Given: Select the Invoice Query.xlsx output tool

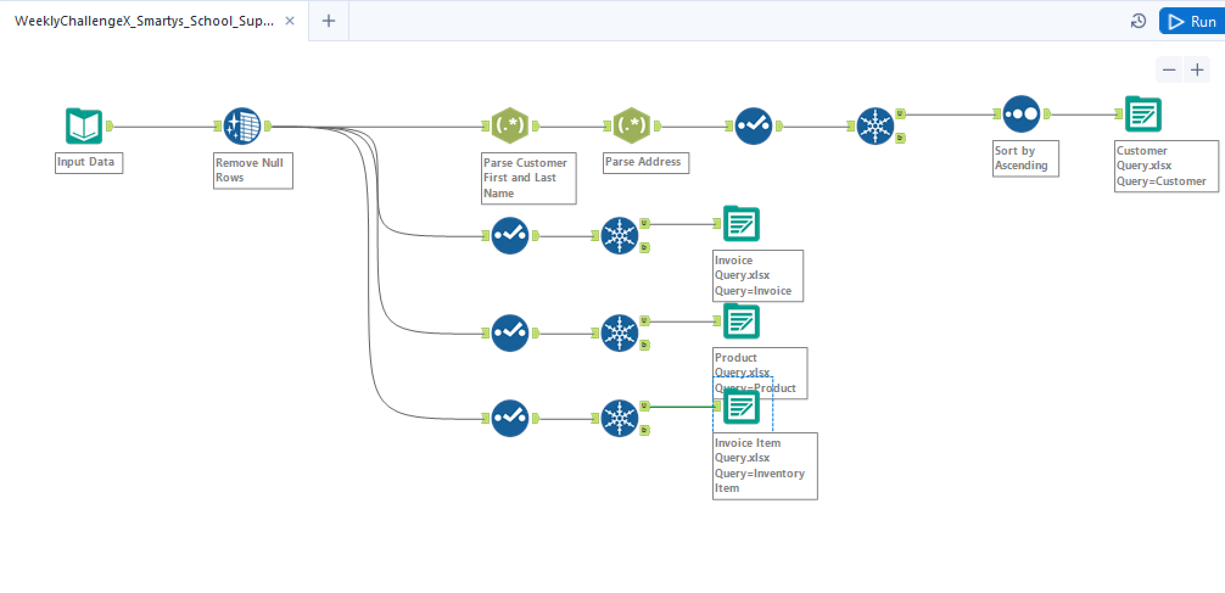Looking at the screenshot, I should pyautogui.click(x=741, y=223).
